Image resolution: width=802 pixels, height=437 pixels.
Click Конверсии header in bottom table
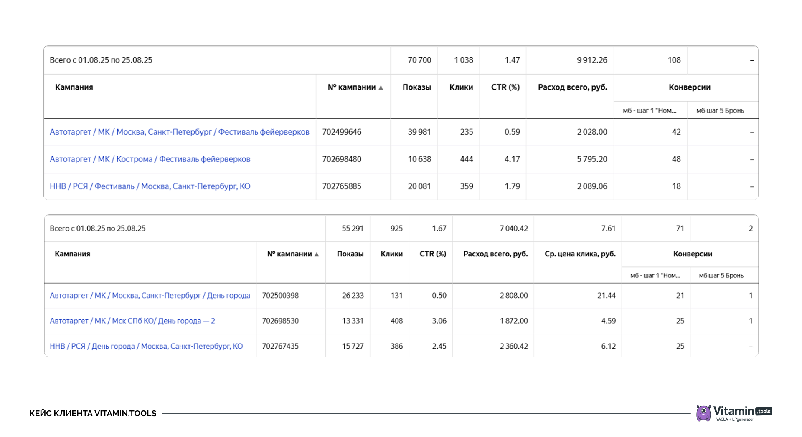(x=693, y=254)
